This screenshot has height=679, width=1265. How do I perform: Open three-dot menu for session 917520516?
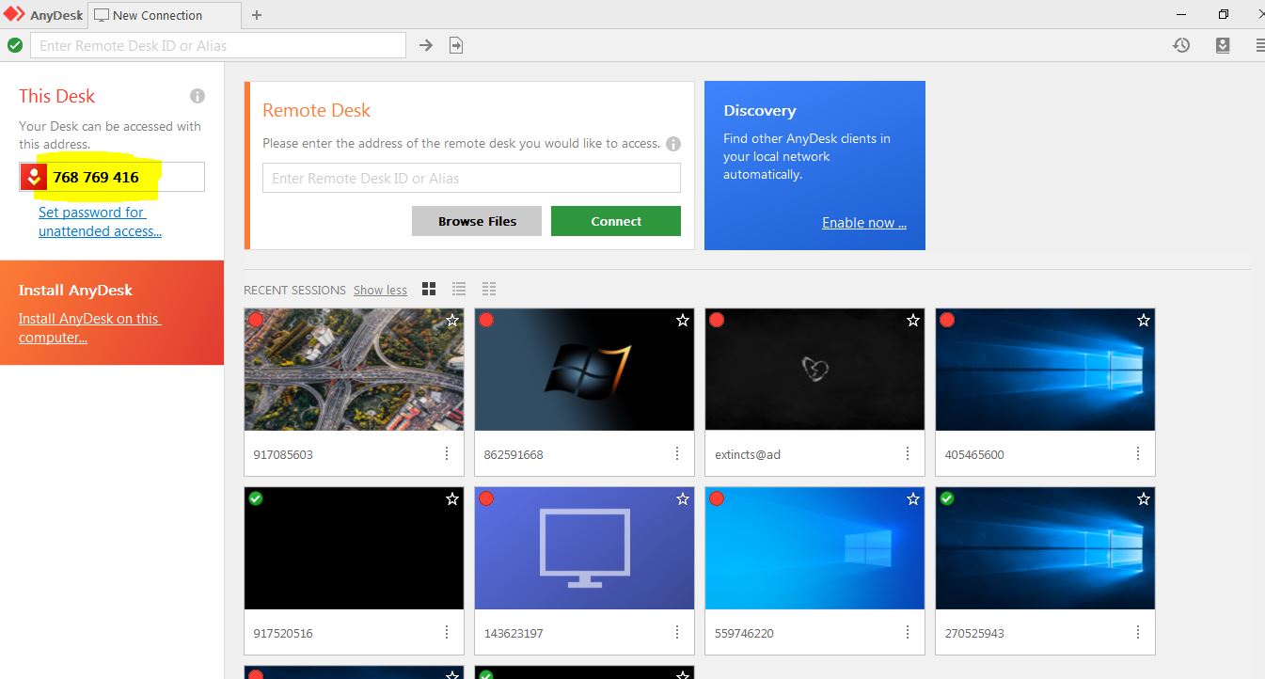pyautogui.click(x=447, y=632)
